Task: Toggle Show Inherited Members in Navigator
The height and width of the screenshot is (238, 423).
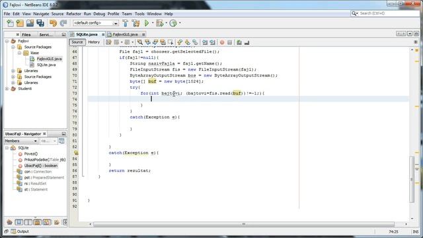Action: (x=10, y=222)
